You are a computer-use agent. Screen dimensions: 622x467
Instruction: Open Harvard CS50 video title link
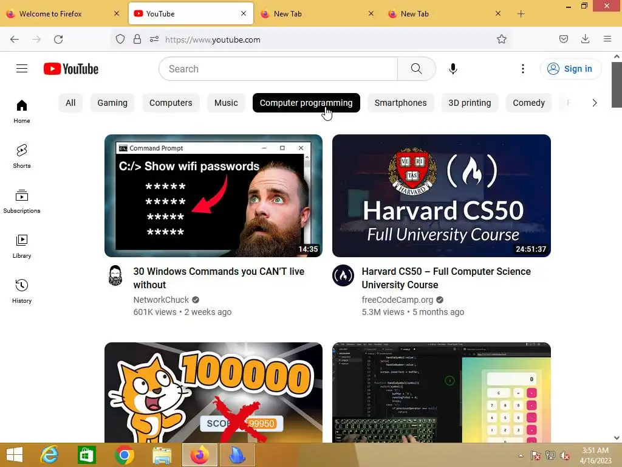[446, 278]
